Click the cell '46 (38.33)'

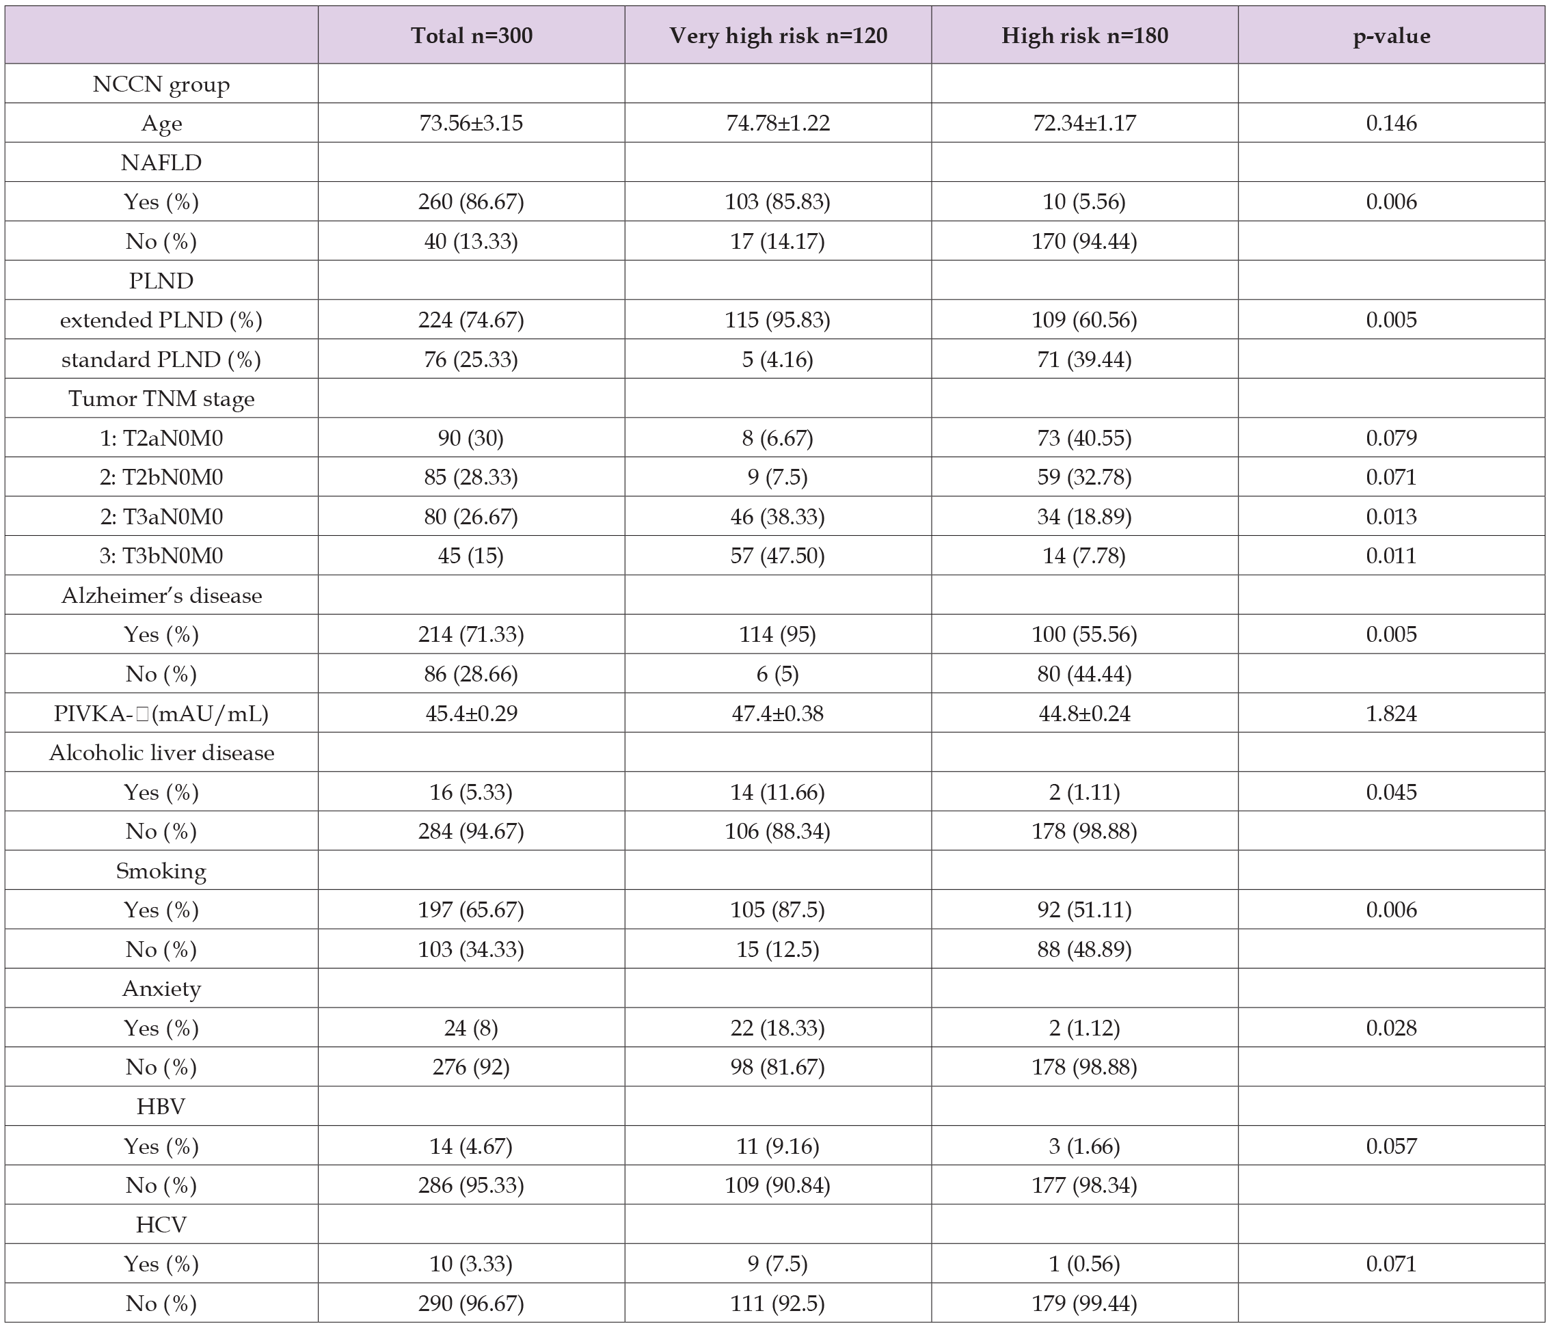coord(778,517)
